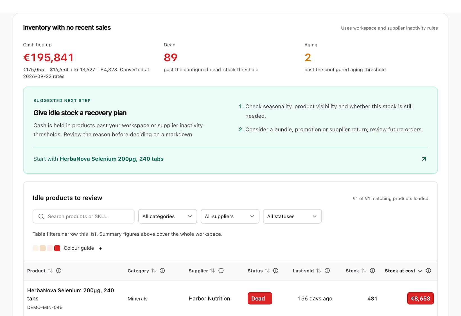Sort the table by Product column
This screenshot has width=461, height=316.
(50, 270)
